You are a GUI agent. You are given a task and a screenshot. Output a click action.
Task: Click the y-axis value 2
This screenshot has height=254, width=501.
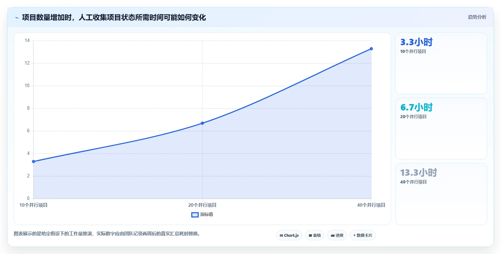click(x=28, y=176)
